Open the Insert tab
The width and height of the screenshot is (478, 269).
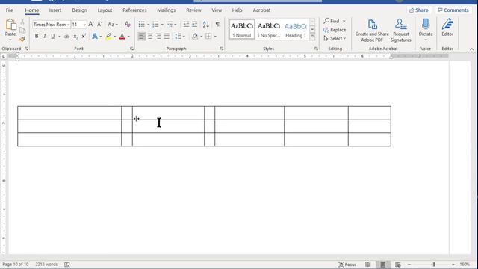click(x=55, y=10)
